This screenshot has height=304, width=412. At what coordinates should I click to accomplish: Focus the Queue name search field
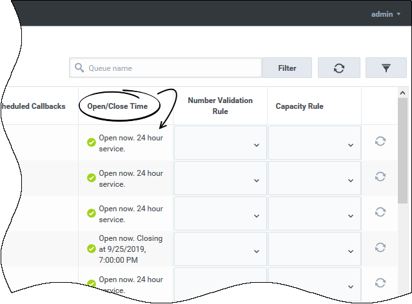click(171, 68)
